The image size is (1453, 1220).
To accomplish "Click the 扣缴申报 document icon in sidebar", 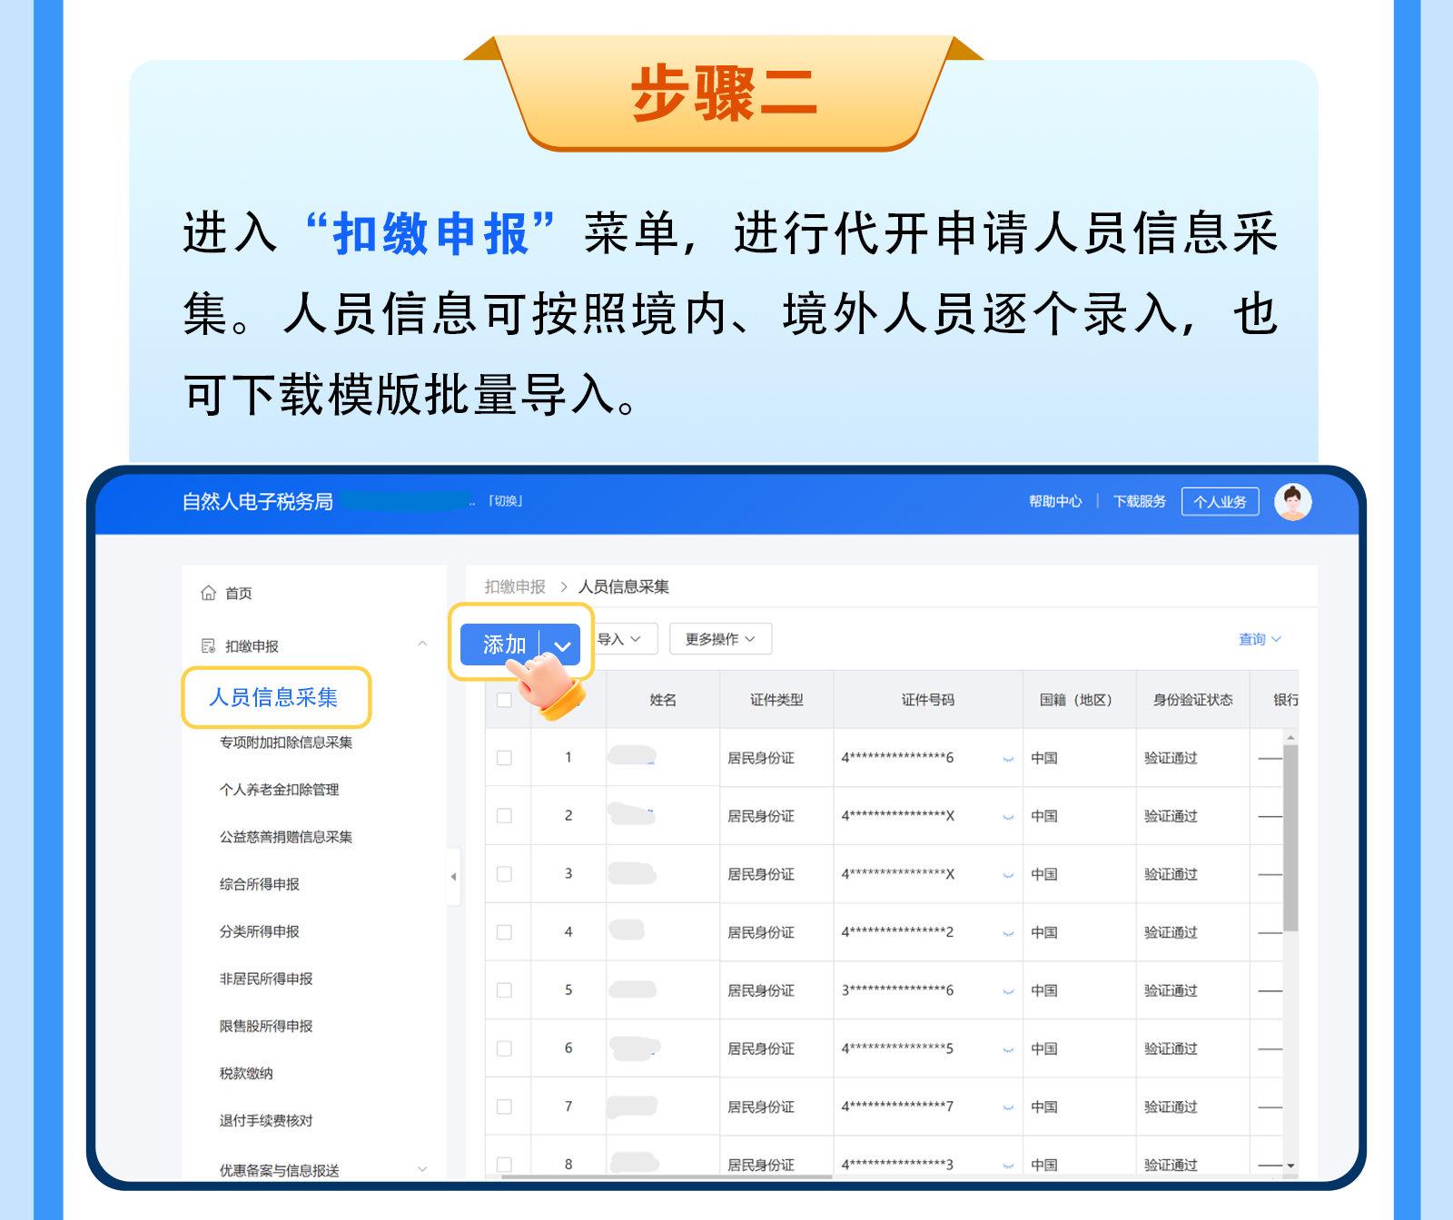I will [208, 645].
